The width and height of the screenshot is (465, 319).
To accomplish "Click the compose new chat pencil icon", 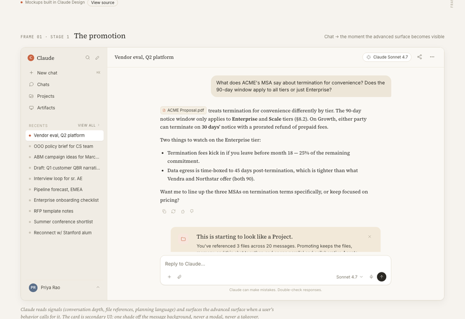I will click(97, 58).
